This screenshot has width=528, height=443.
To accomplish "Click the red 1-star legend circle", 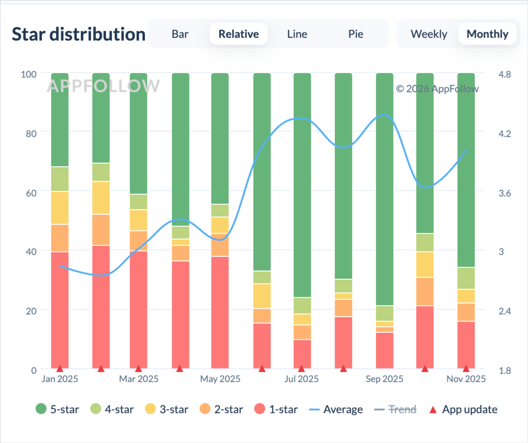I will coord(260,409).
